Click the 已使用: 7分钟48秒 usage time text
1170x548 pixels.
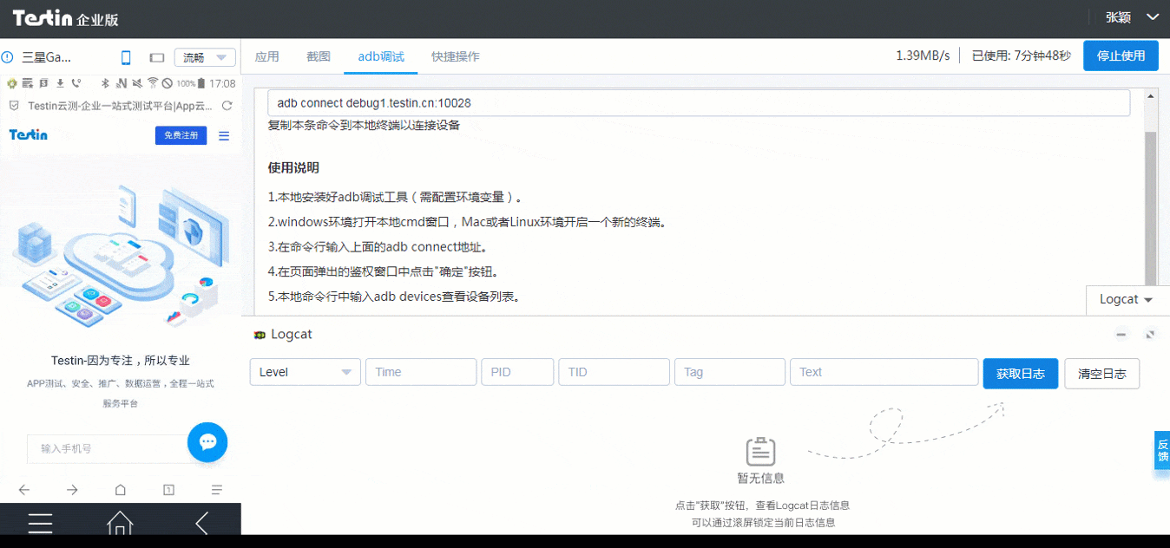1021,56
